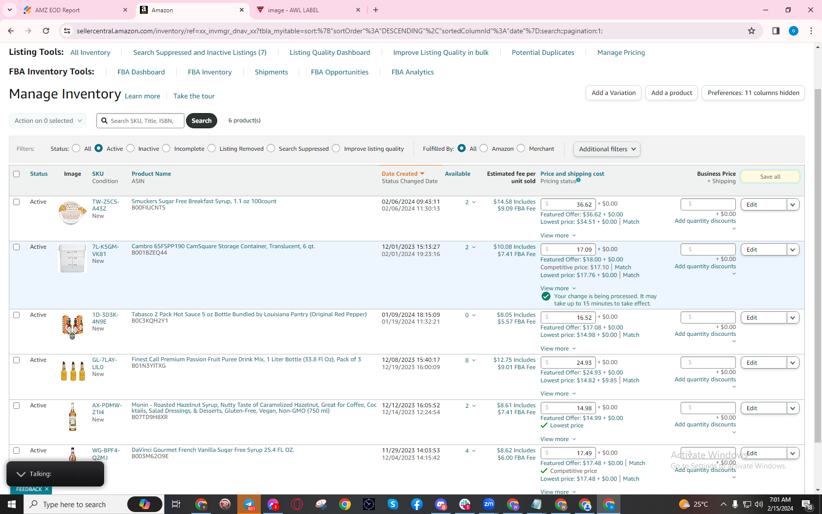This screenshot has height=514, width=822.
Task: Open Preferences: 11 columns hidden
Action: coord(753,93)
